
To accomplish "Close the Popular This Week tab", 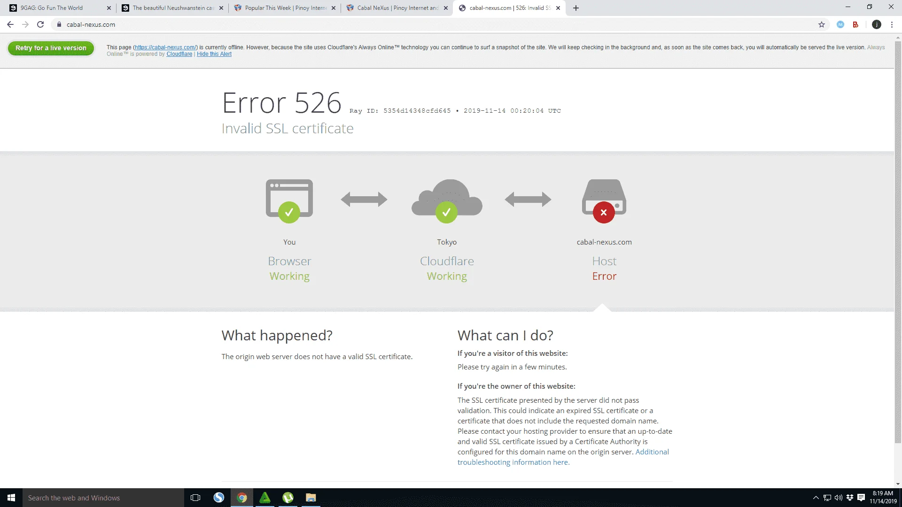I will click(x=334, y=8).
